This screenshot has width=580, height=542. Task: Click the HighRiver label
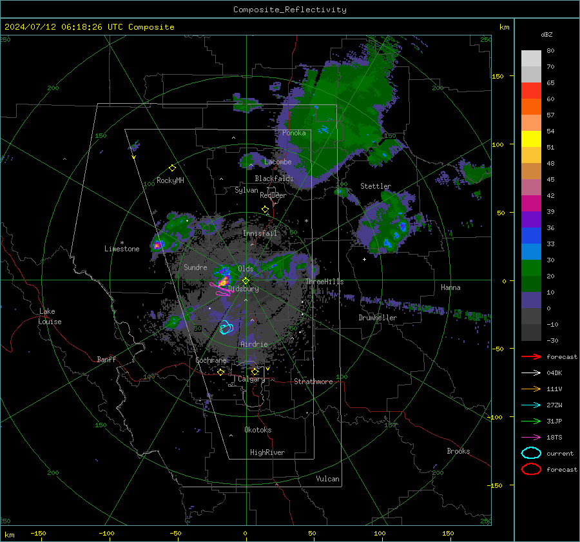267,452
